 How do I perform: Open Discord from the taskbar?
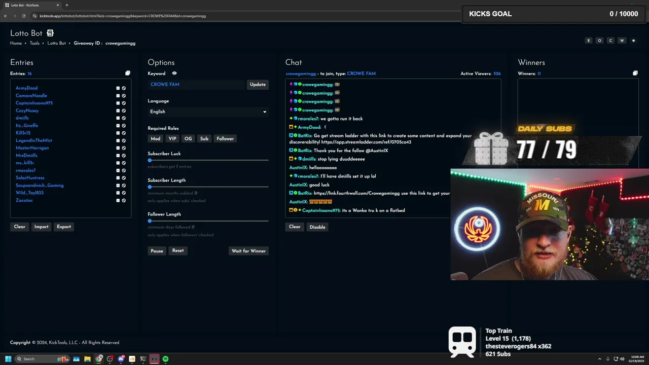tap(121, 359)
